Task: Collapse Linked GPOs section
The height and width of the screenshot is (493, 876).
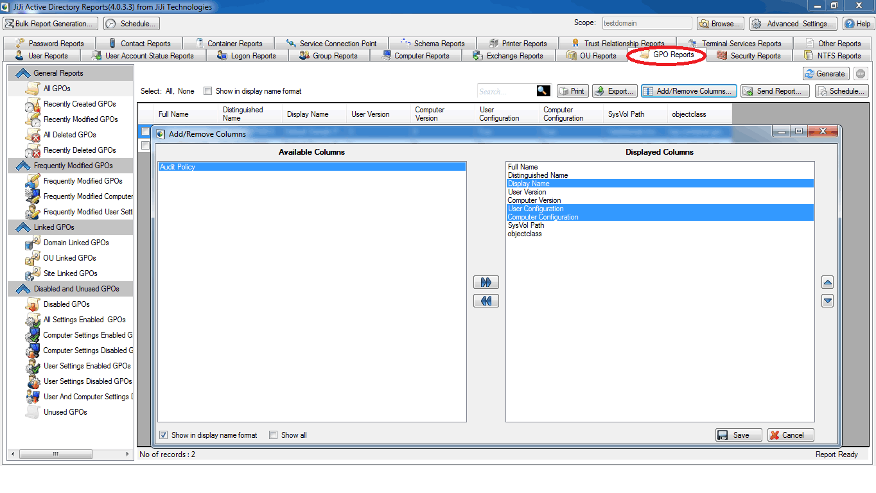Action: coord(23,227)
